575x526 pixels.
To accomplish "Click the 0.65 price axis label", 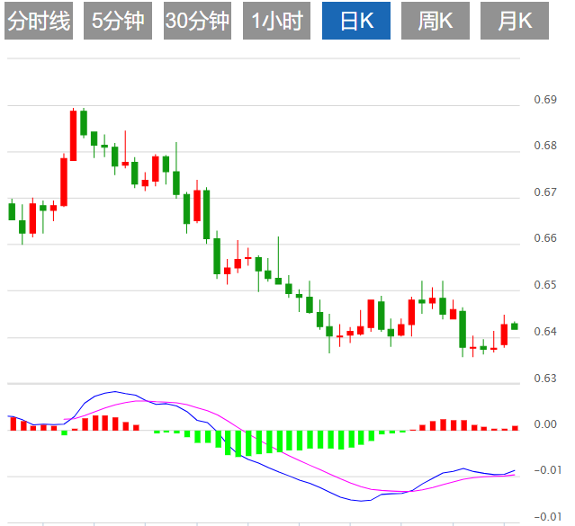I will coord(545,285).
